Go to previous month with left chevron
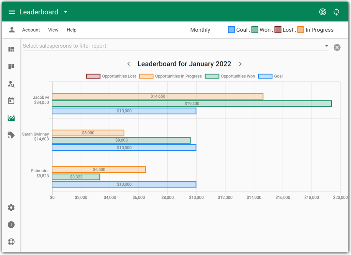This screenshot has width=351, height=255. pos(129,64)
